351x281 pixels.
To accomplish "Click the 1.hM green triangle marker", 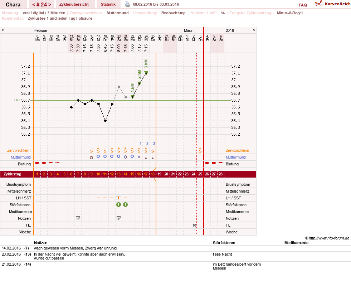I will coord(133,97).
